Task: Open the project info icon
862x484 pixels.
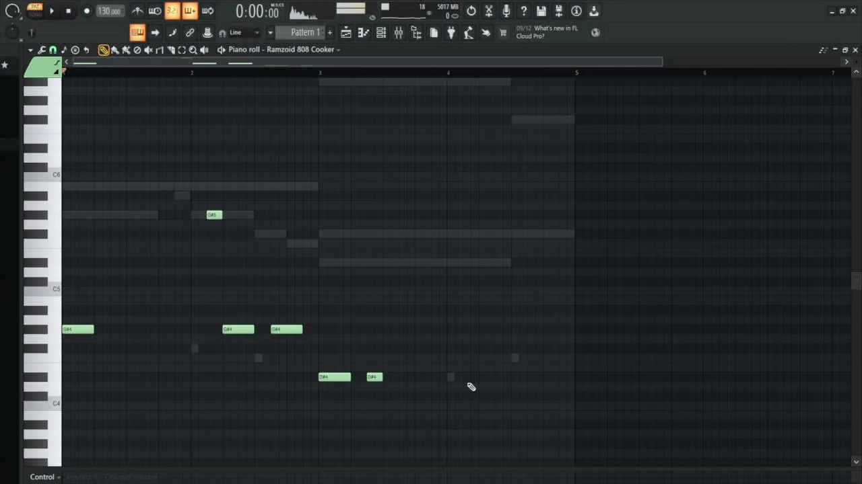Action: tap(576, 11)
